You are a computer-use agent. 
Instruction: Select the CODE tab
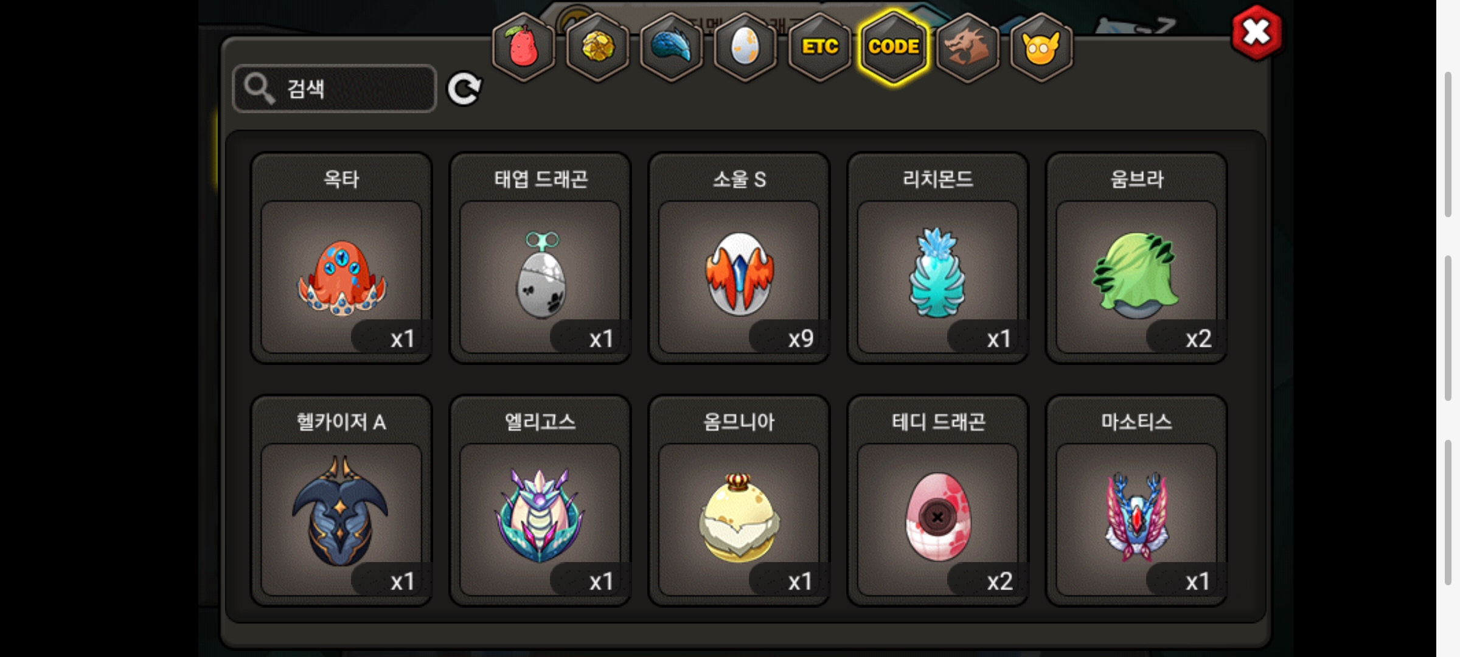[x=894, y=47]
